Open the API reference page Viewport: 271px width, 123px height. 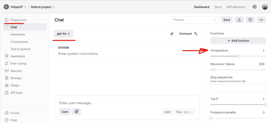(236, 7)
